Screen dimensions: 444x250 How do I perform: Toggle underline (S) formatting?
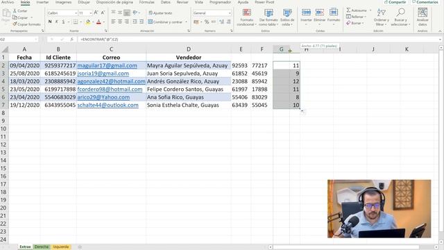click(63, 22)
